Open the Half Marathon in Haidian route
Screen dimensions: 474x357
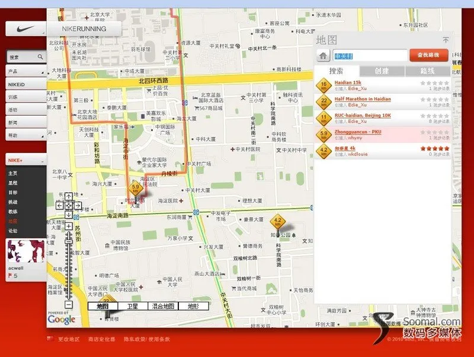coord(363,99)
